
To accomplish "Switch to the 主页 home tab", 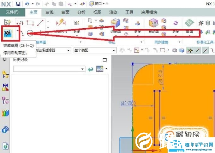I will (x=33, y=12).
